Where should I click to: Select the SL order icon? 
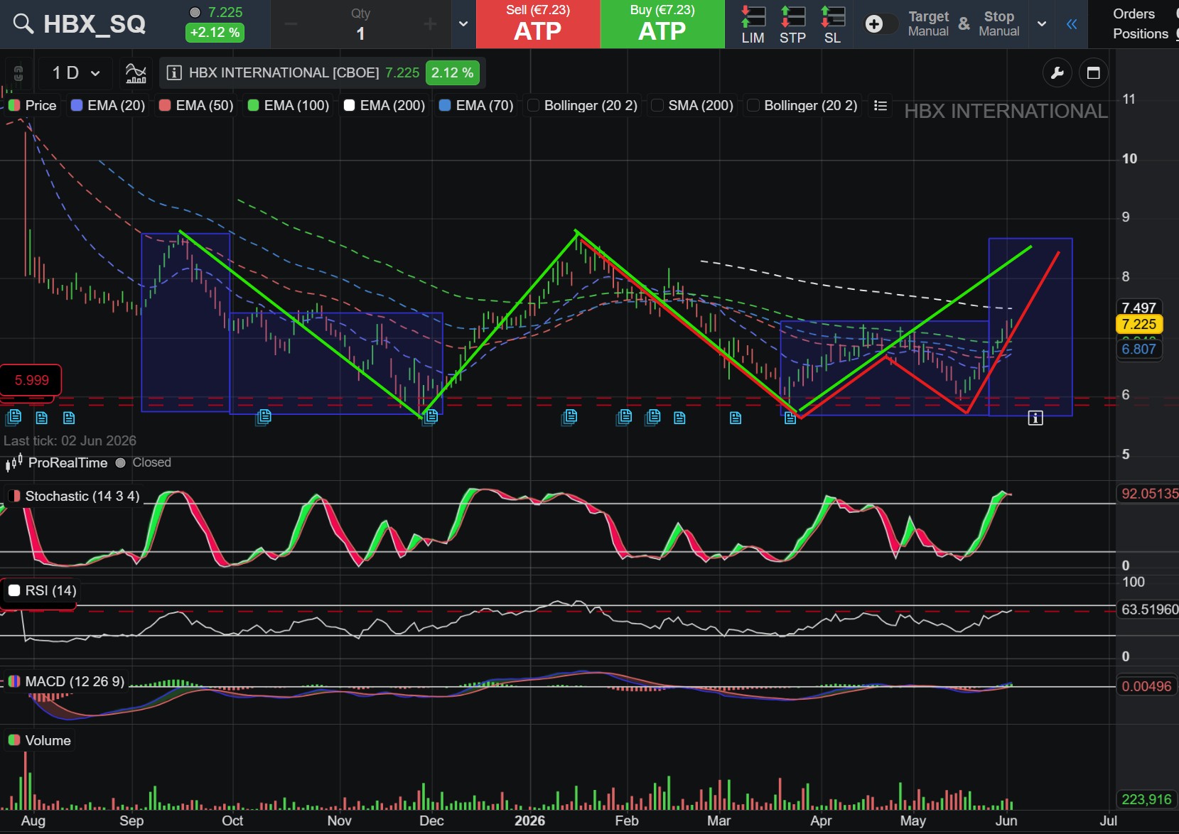[x=832, y=25]
